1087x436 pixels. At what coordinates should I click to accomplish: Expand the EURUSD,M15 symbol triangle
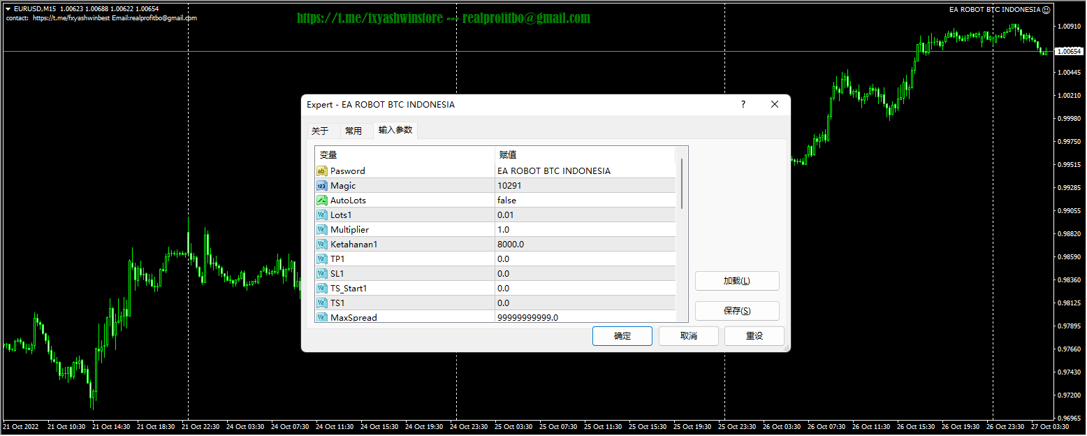tap(7, 10)
